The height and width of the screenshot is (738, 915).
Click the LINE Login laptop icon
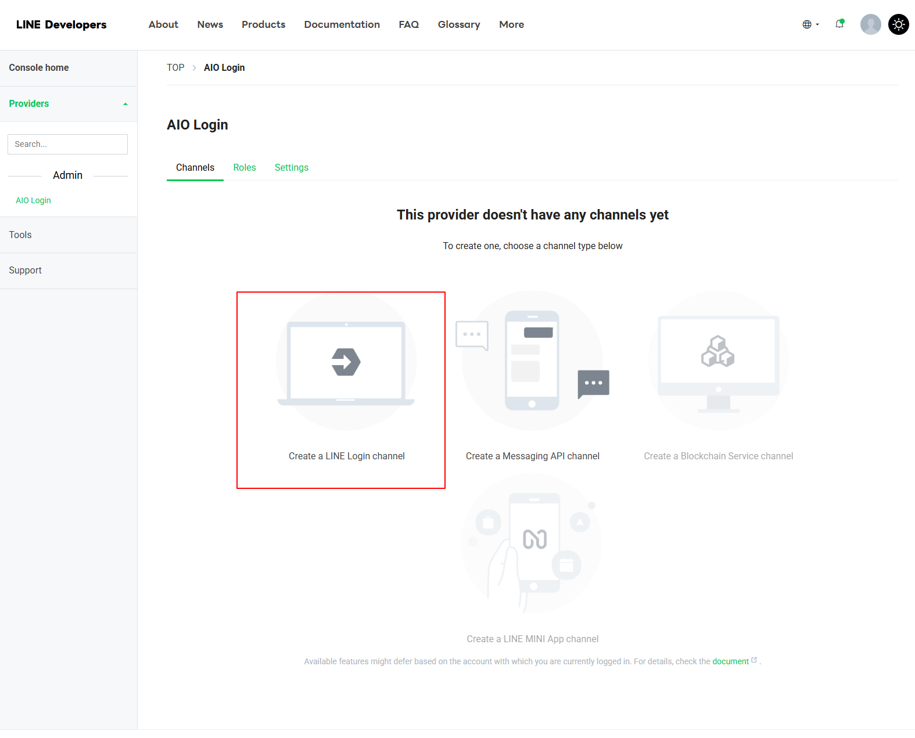346,362
